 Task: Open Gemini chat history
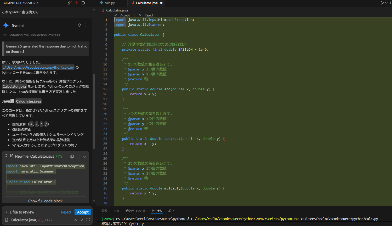coord(83,3)
